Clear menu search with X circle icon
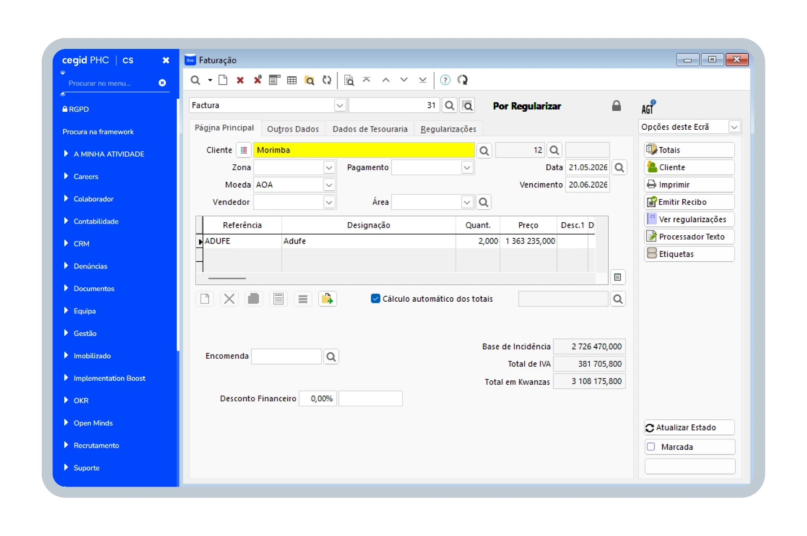The image size is (807, 536). (162, 83)
